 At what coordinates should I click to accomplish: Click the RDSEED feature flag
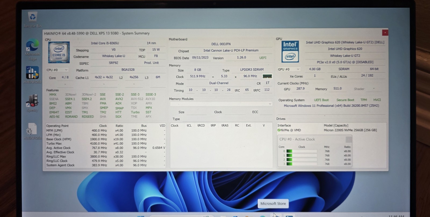tap(88, 117)
